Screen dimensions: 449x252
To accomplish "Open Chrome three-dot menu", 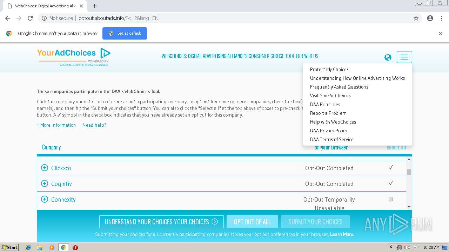I will tap(441, 18).
